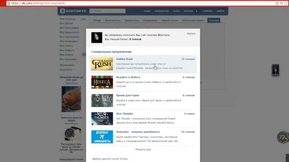Click the Golden Rush offer title
Viewport: 289px width, 162px height.
(x=125, y=59)
